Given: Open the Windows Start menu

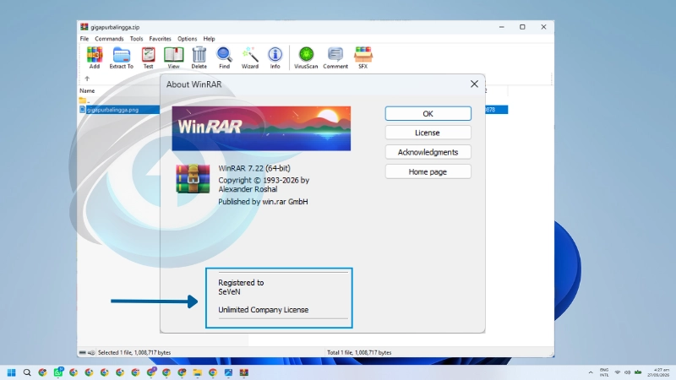Looking at the screenshot, I should (12, 372).
